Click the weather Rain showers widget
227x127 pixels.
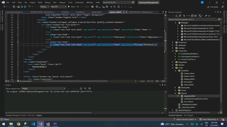pyautogui.click(x=172, y=124)
